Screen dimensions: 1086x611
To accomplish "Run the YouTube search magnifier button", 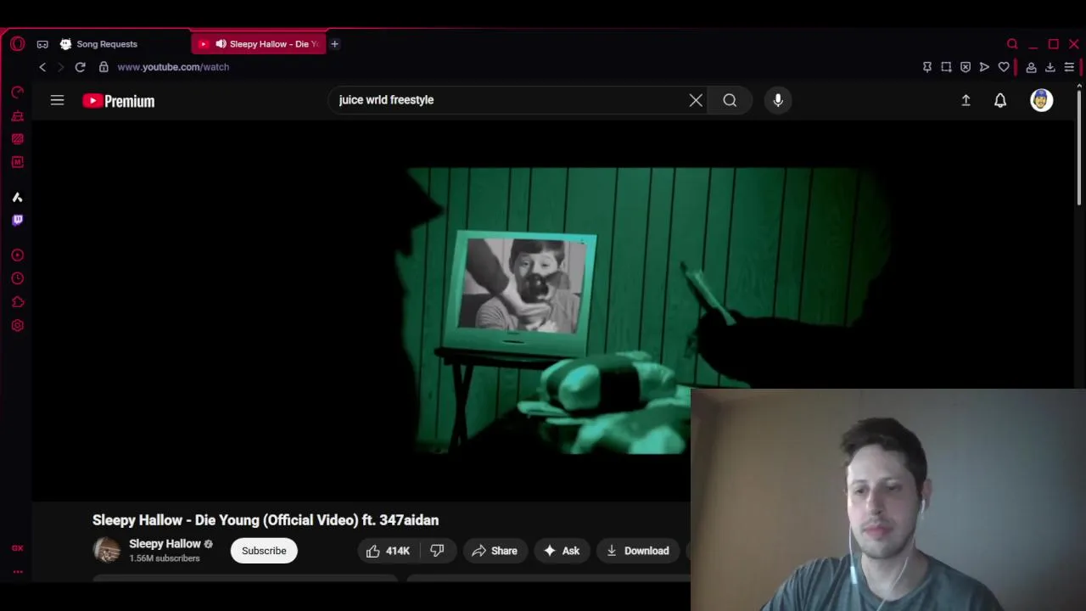I will (x=730, y=100).
